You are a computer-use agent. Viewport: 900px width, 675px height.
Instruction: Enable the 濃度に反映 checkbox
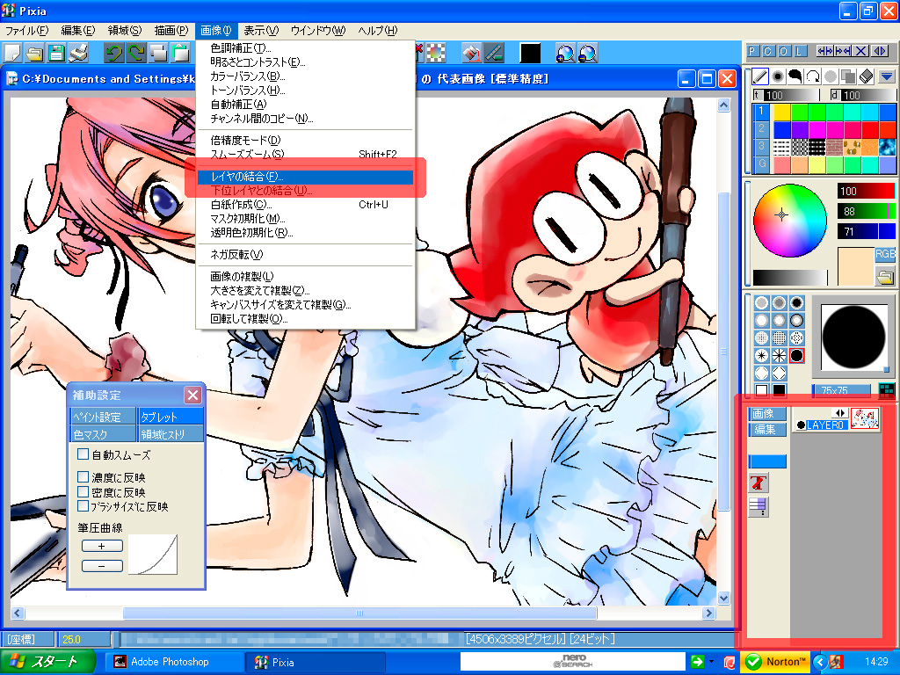83,477
